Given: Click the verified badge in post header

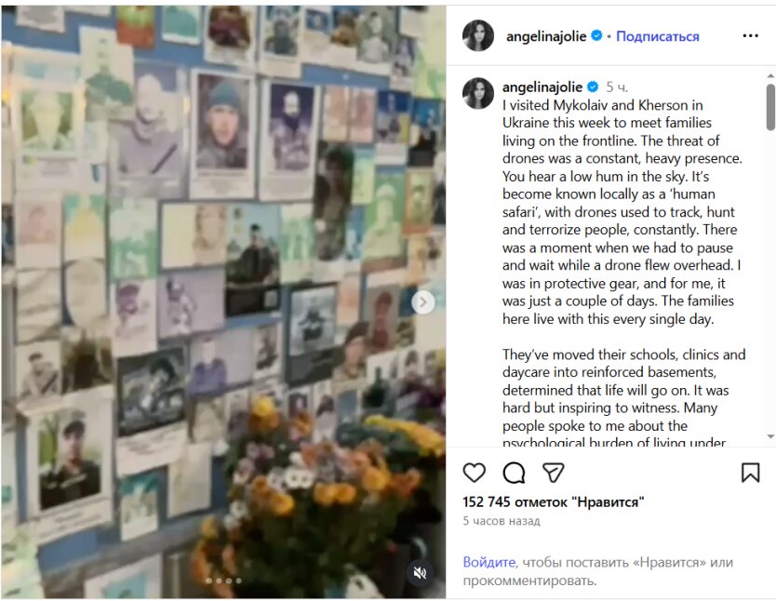Looking at the screenshot, I should click(596, 35).
